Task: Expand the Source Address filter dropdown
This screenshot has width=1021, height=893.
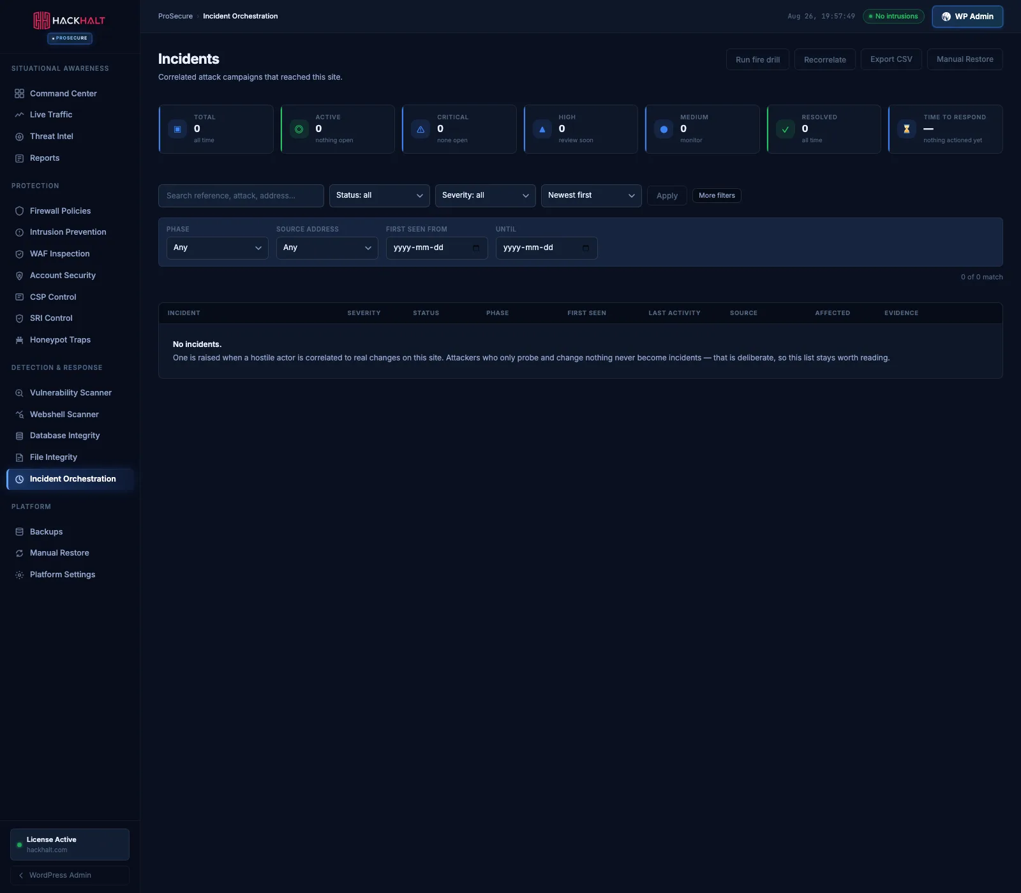Action: [x=327, y=248]
